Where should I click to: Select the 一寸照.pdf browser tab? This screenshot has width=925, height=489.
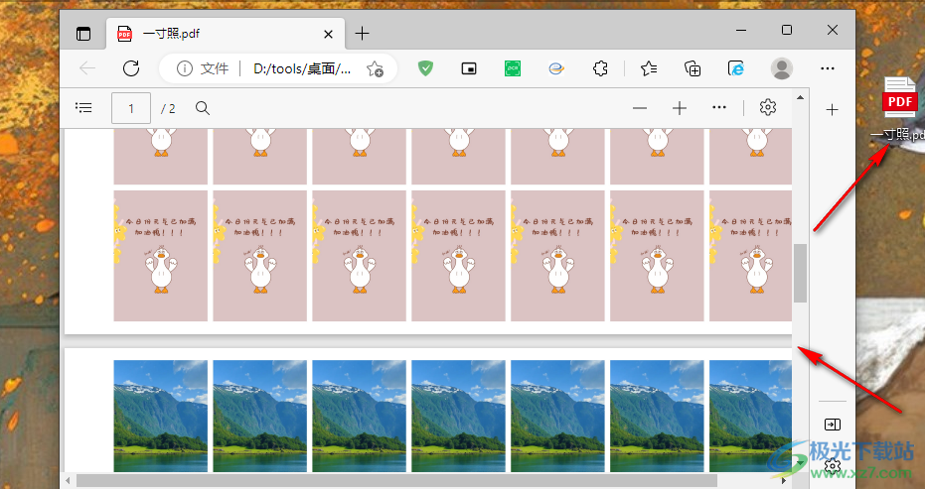pos(226,34)
